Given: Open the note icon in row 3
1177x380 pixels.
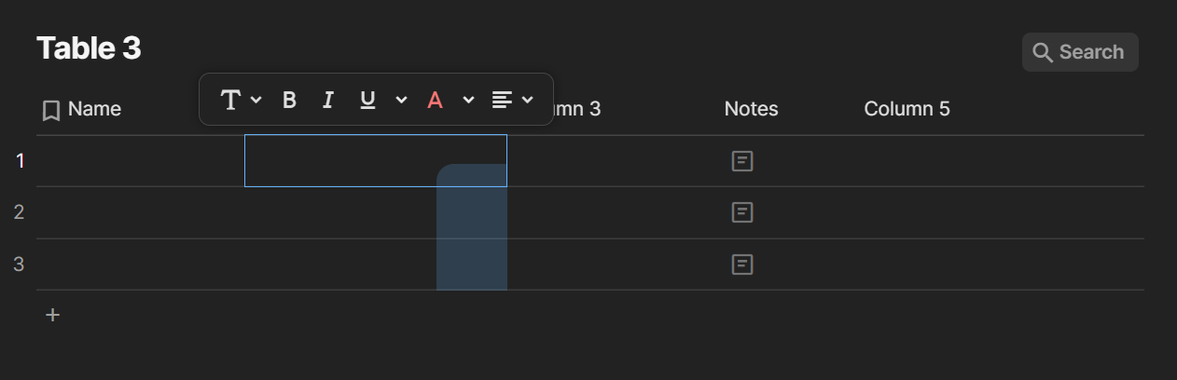Looking at the screenshot, I should (x=741, y=265).
